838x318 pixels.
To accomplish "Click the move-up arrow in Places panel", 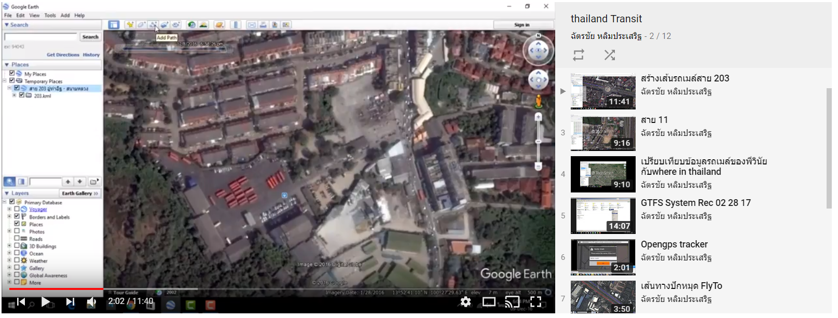I will (x=68, y=182).
